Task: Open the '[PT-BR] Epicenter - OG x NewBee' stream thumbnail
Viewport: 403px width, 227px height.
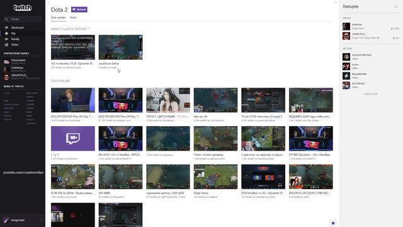Action: [x=310, y=139]
